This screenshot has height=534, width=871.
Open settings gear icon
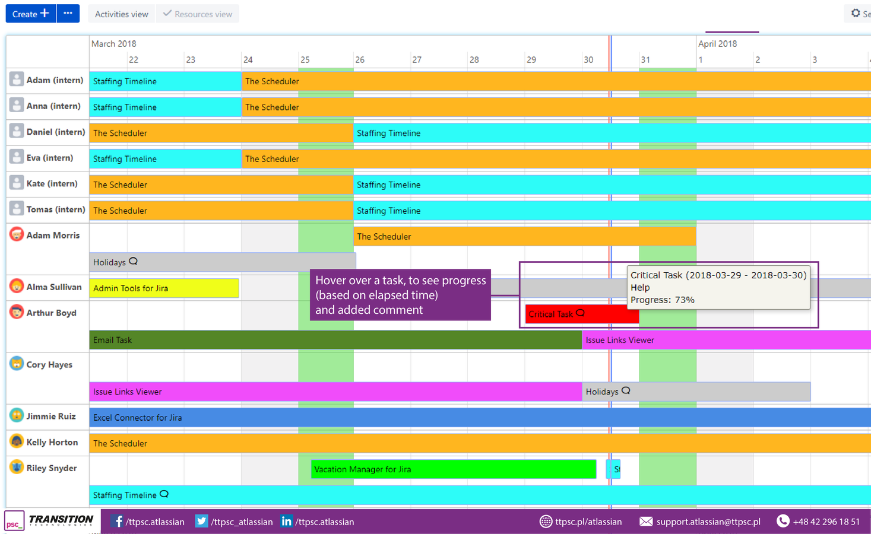856,13
